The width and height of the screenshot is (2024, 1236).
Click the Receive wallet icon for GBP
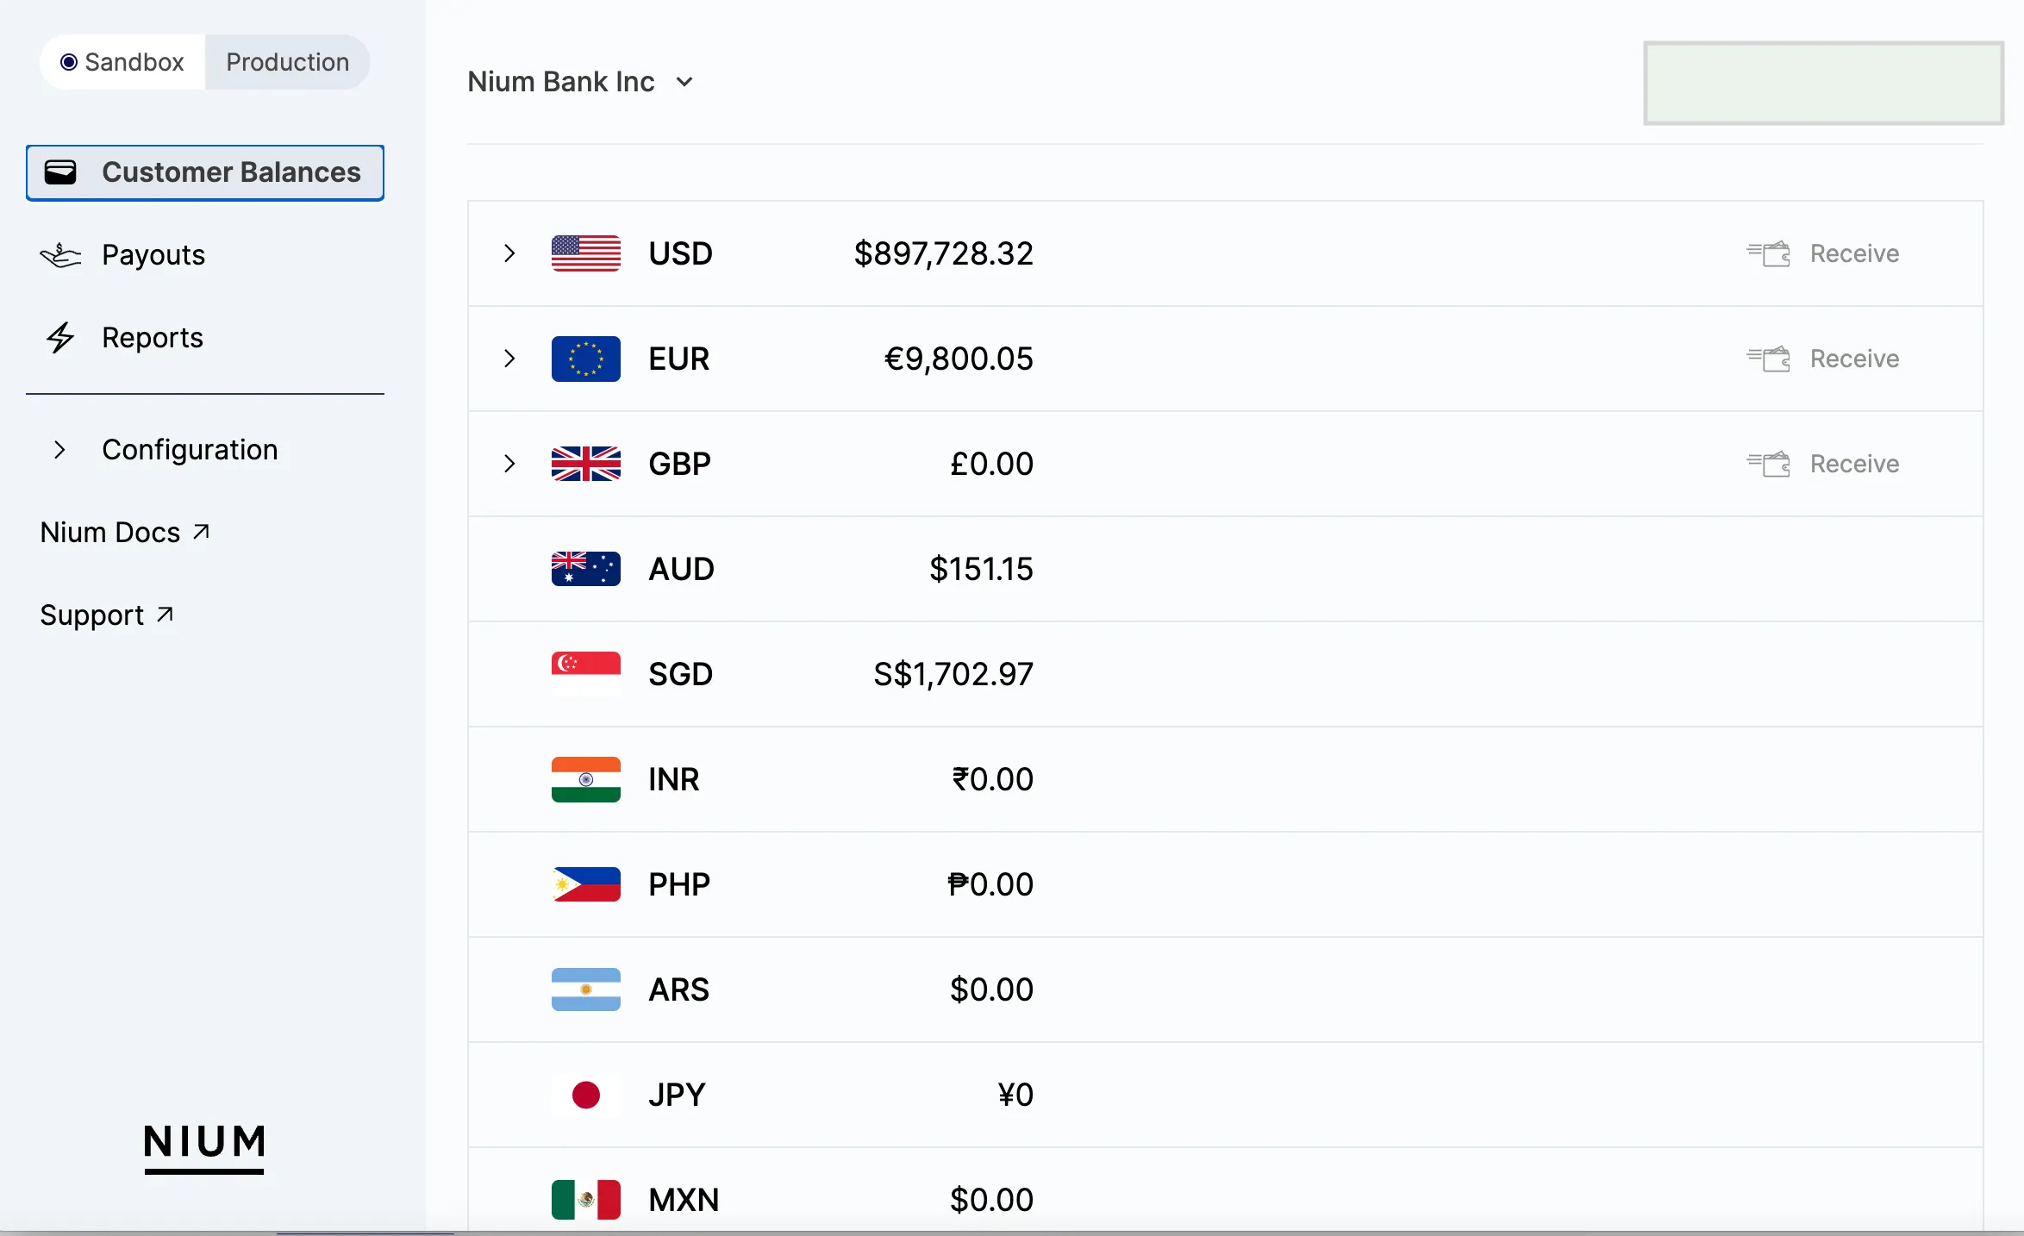(1768, 464)
